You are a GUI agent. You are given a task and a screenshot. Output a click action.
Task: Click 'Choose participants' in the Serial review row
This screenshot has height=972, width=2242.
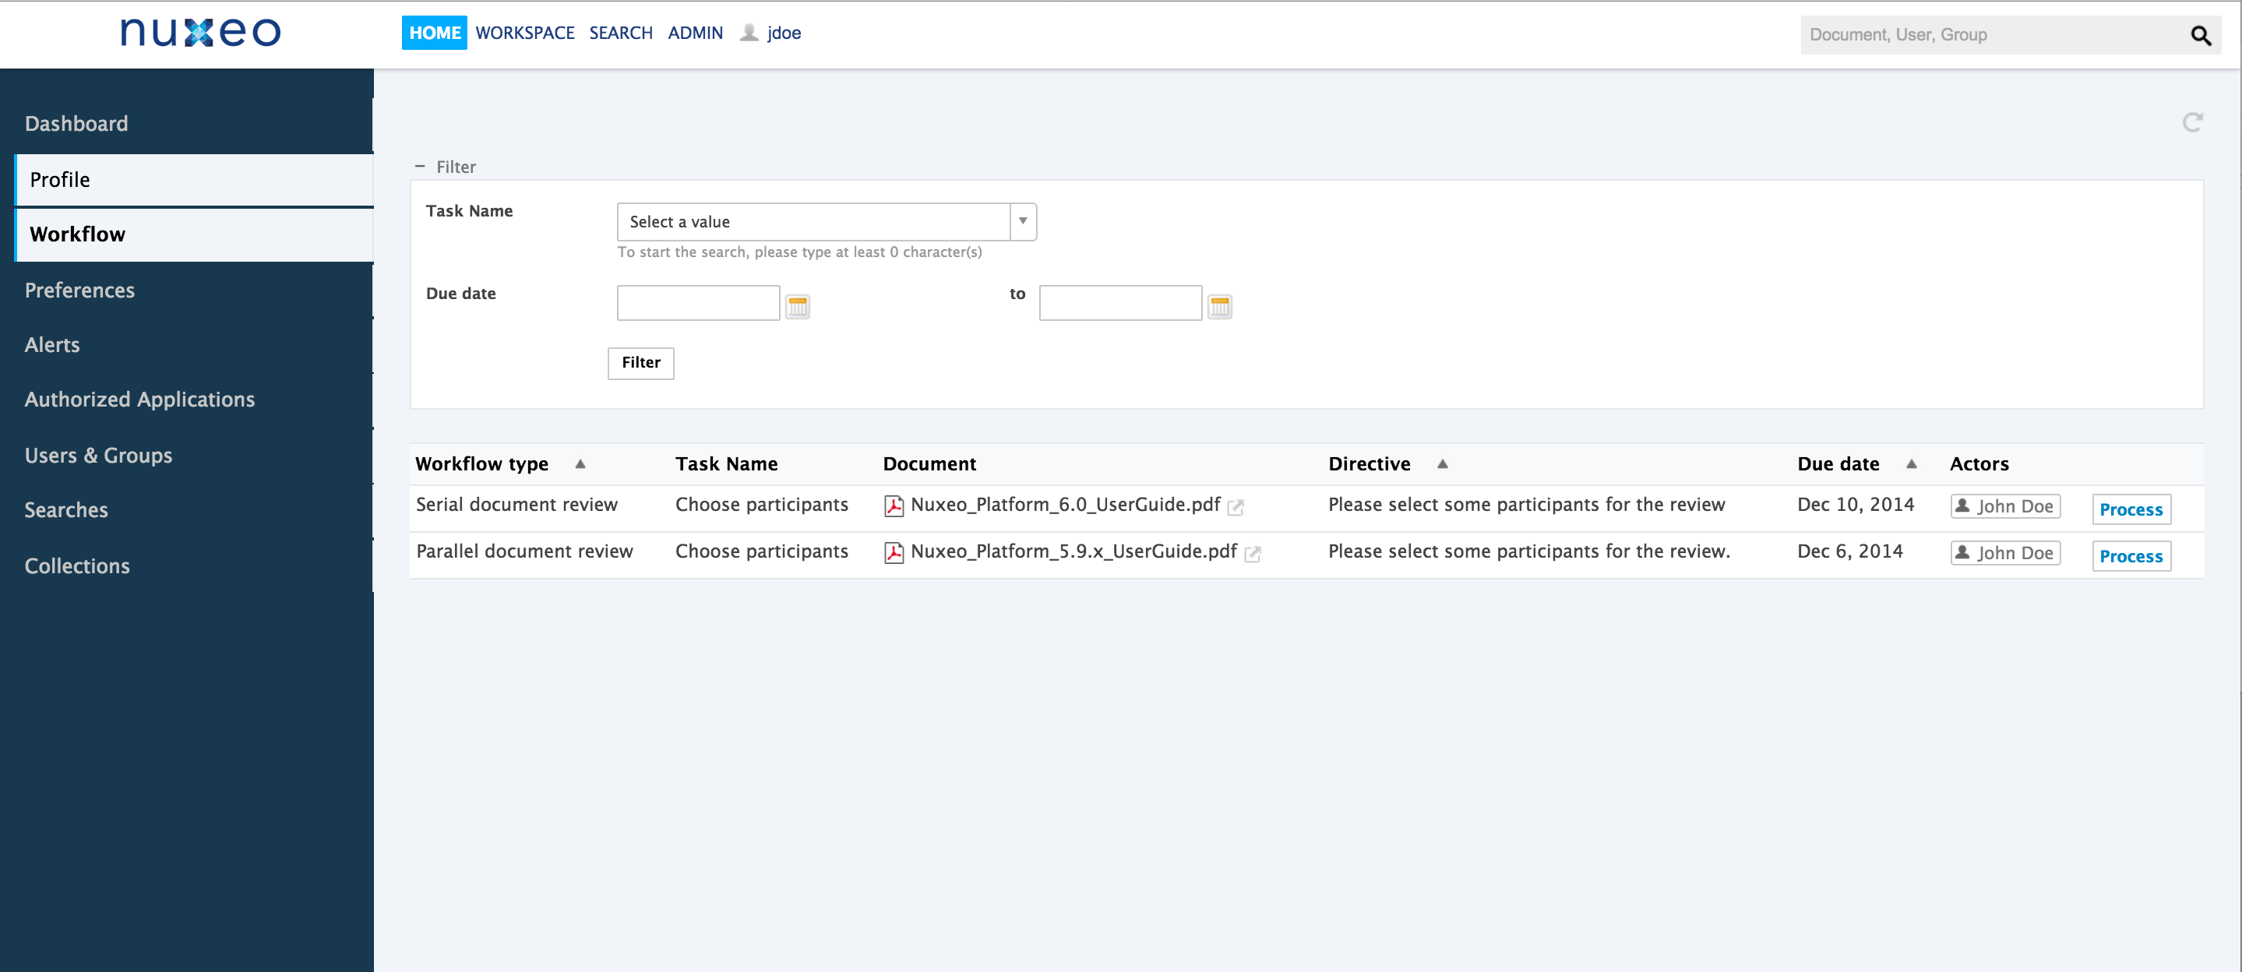point(762,505)
